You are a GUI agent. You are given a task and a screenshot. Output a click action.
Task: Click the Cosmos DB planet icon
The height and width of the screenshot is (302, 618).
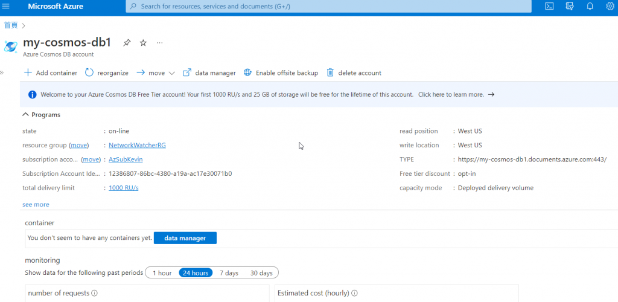click(x=11, y=47)
